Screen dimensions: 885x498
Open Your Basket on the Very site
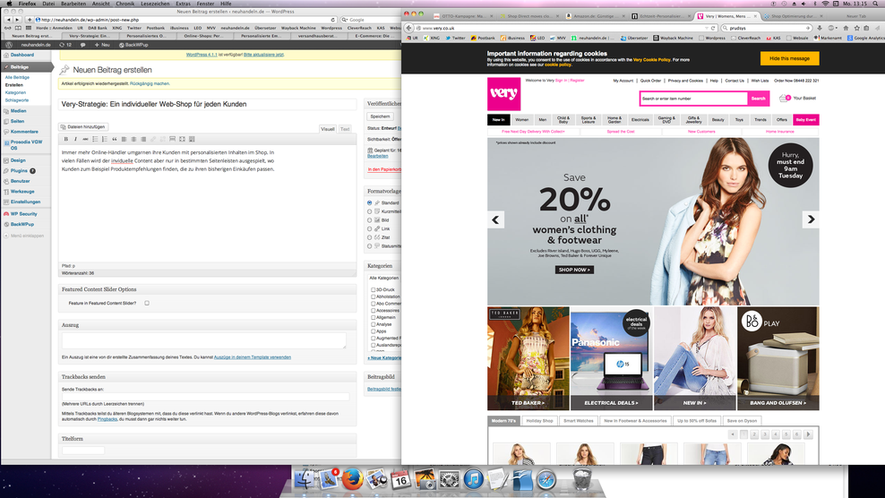797,99
